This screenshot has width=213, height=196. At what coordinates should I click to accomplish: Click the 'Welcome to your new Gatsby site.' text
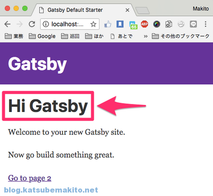(x=67, y=132)
